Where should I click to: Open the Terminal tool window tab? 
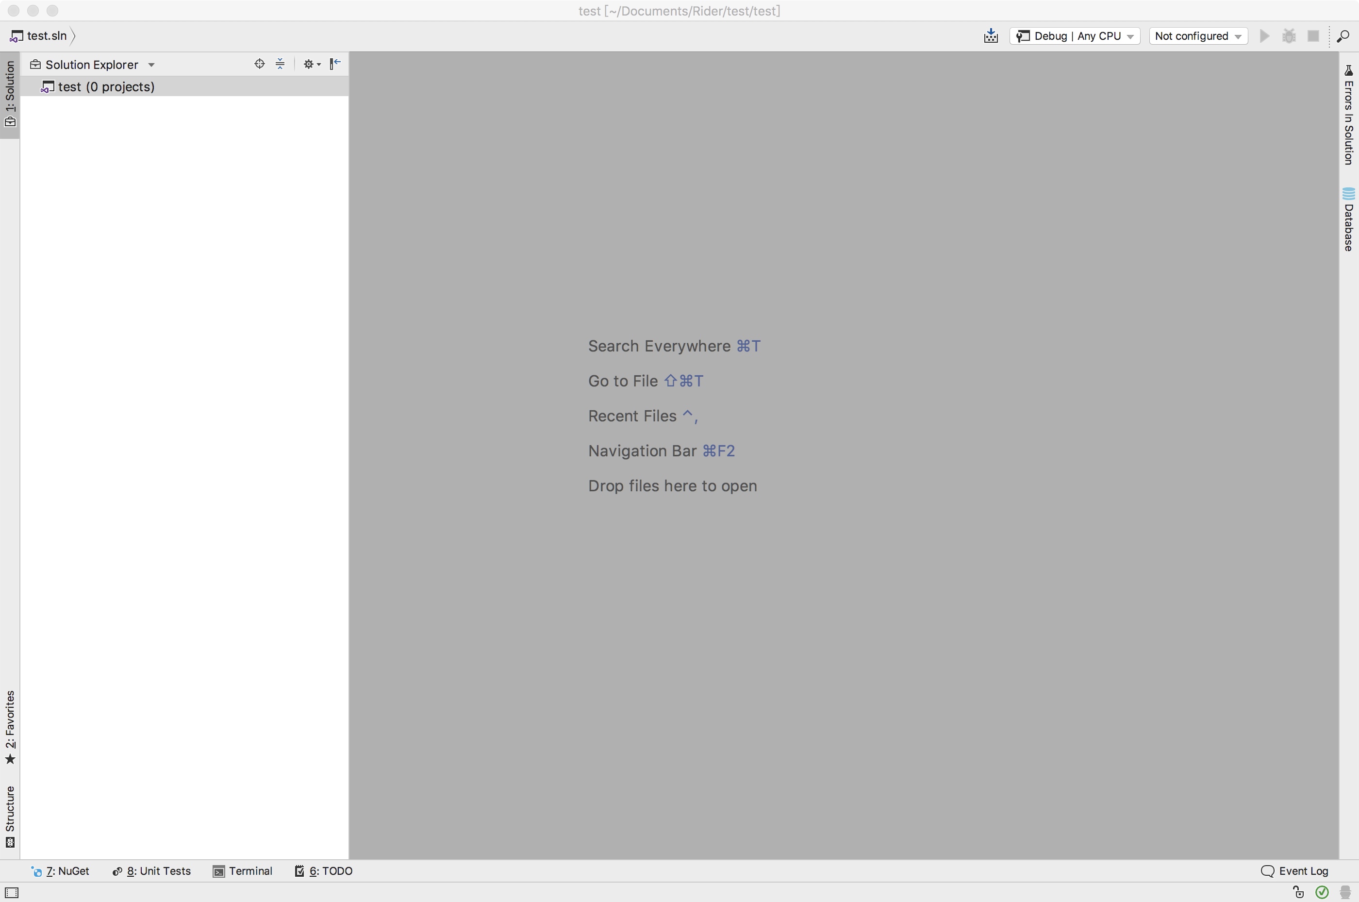pos(242,871)
